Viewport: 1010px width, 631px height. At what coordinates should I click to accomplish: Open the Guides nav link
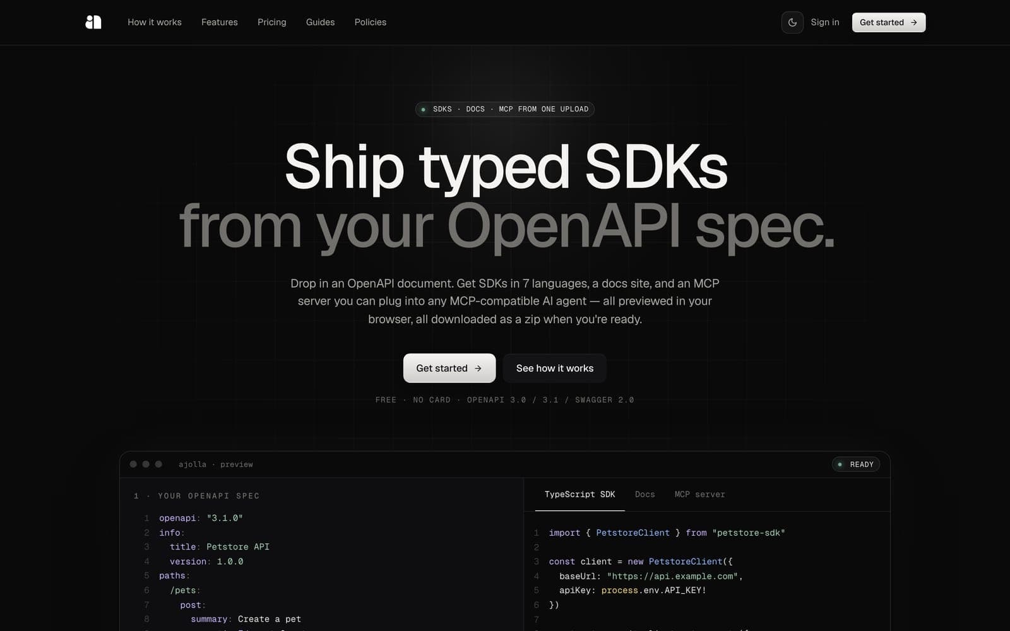coord(321,22)
